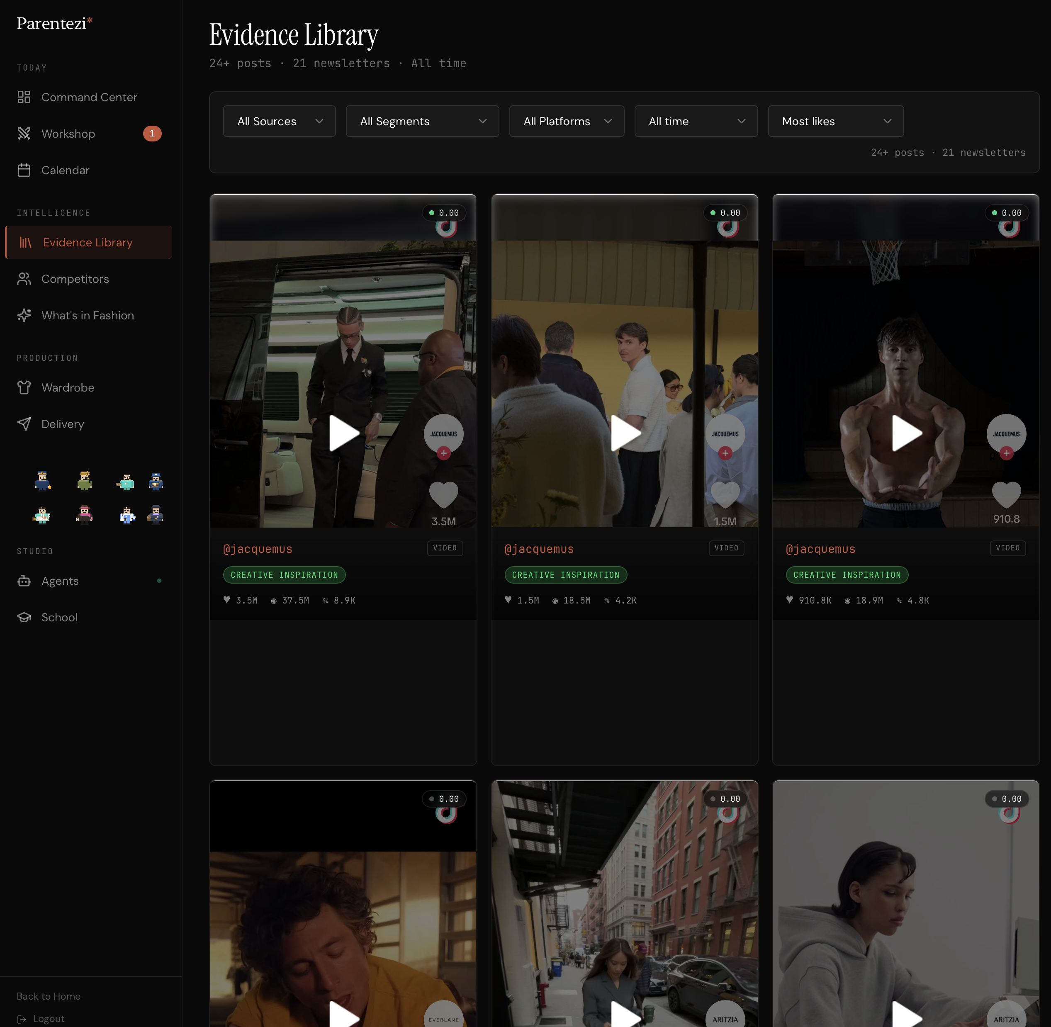
Task: Click the red plus follow button on third card
Action: tap(1007, 454)
